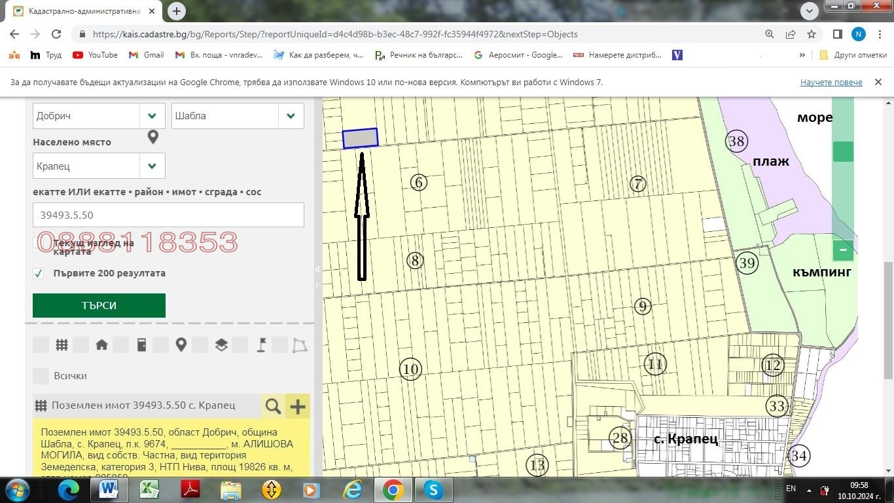Click the green map zoom slider handle
The image size is (894, 503).
[843, 151]
